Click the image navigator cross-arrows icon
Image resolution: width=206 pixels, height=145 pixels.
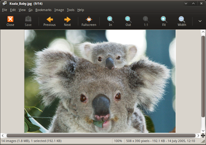coord(203,135)
